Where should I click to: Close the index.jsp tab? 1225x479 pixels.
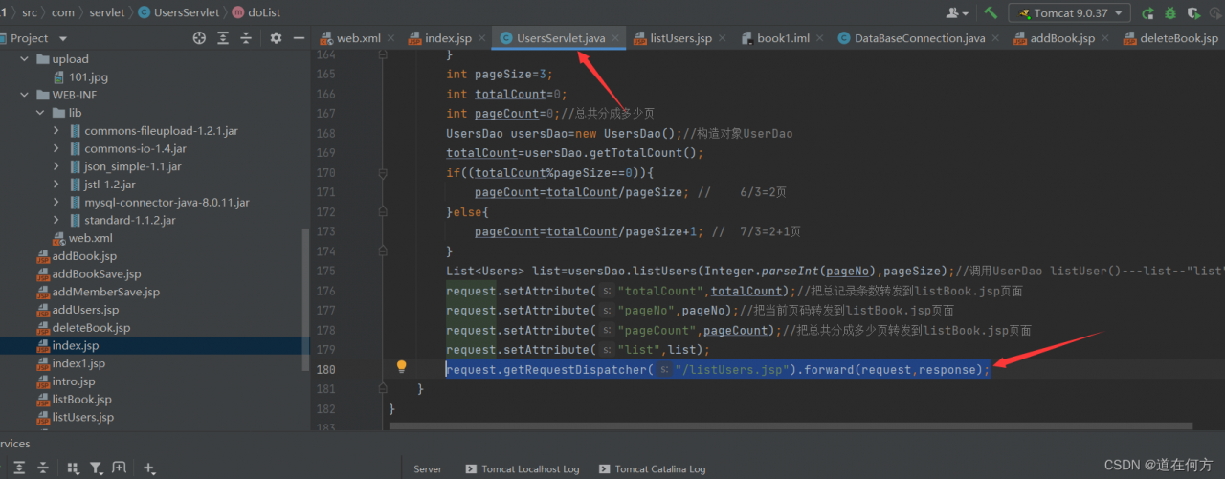pyautogui.click(x=481, y=39)
